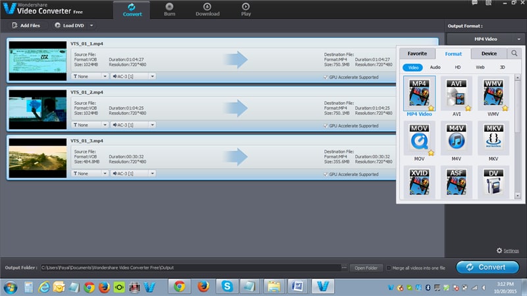Open the pinned Firefox icon in quick launch
Screen dimensions: 527x296
tap(104, 287)
